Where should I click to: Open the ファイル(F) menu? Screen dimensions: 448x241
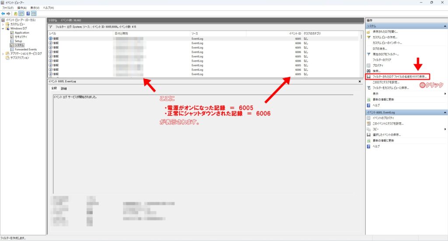click(8, 8)
